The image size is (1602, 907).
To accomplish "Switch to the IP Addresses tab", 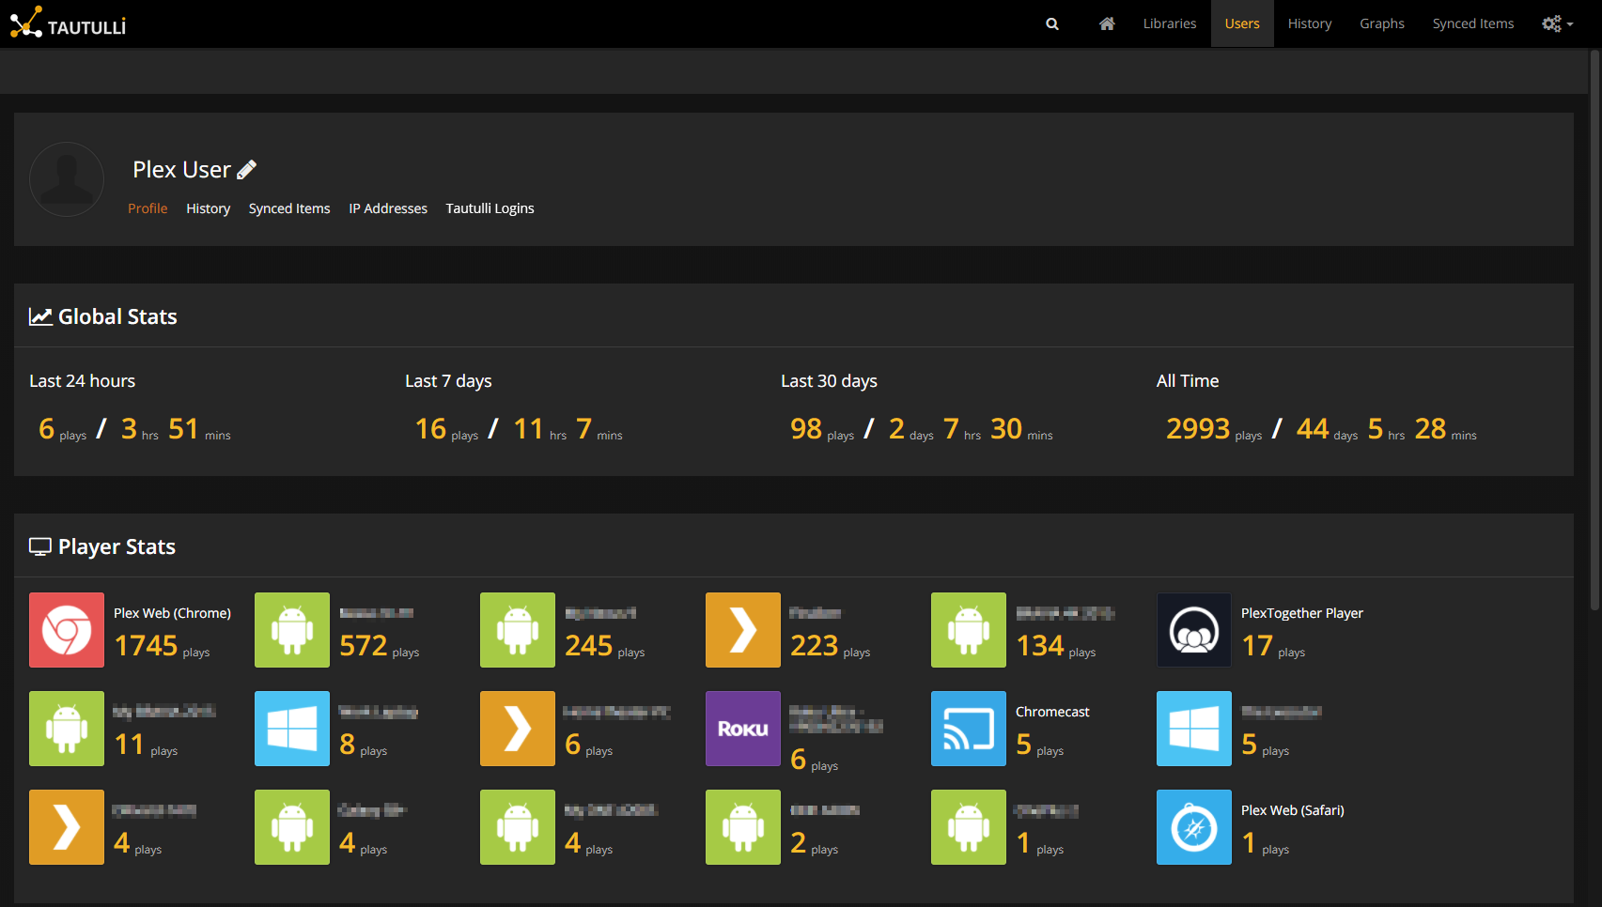I will pos(388,208).
